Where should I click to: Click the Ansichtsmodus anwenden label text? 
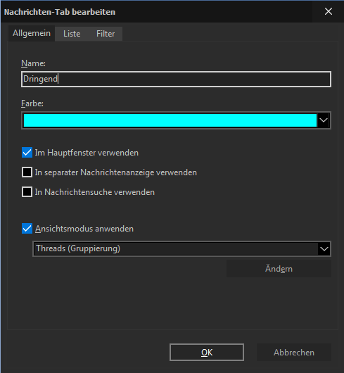(x=84, y=229)
